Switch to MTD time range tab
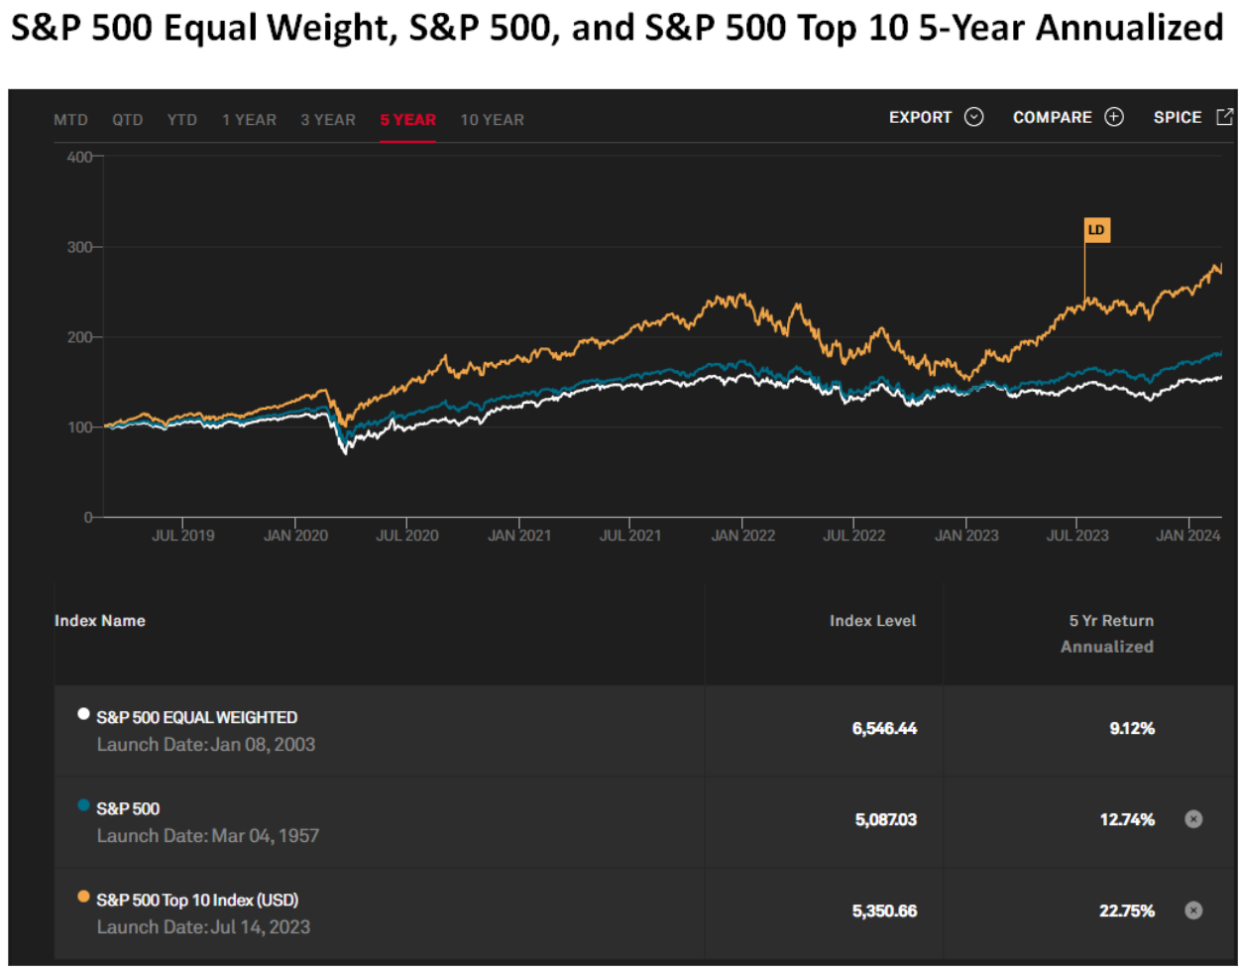Viewport: 1241px width, 971px height. point(70,120)
